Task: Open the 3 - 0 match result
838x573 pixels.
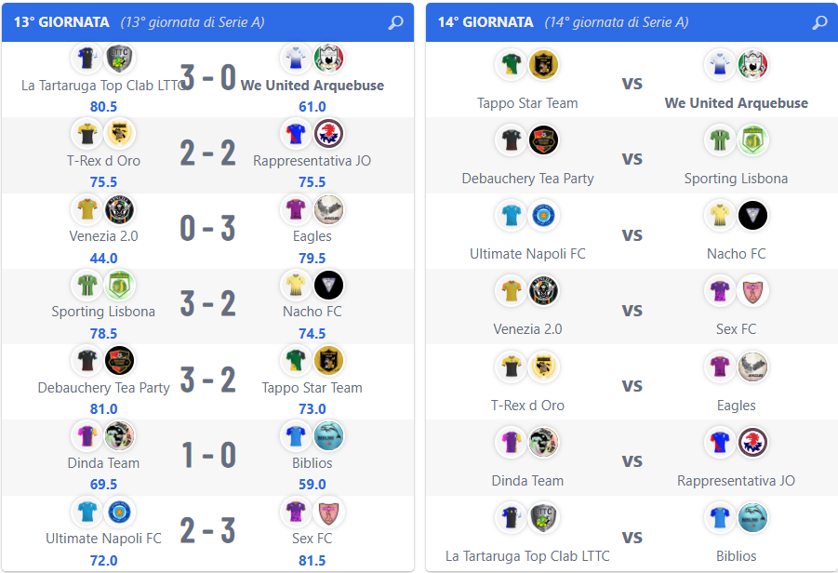Action: pos(208,77)
